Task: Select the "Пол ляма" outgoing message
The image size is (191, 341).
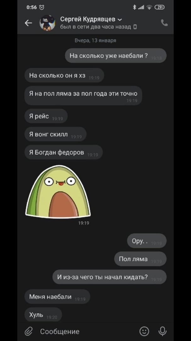Action: pos(140,259)
